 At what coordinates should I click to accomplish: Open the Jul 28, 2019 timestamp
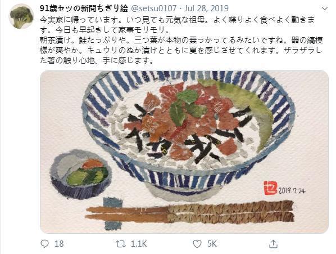click(x=206, y=8)
